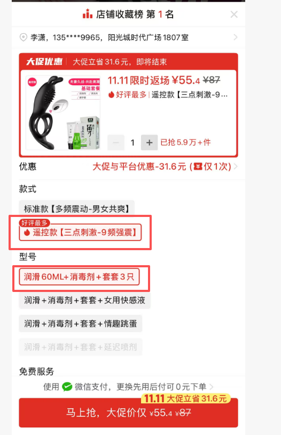This screenshot has height=435, width=281.
Task: Decrease quantity with the minus button
Action: [x=116, y=142]
